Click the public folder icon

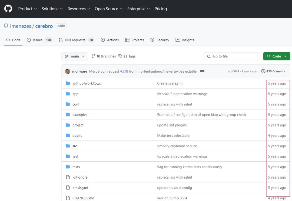(68, 135)
